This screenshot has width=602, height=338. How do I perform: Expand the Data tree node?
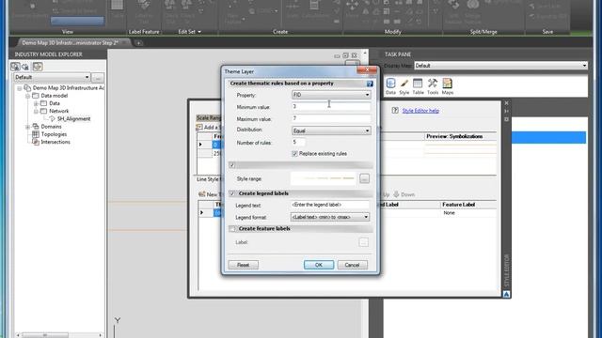36,103
